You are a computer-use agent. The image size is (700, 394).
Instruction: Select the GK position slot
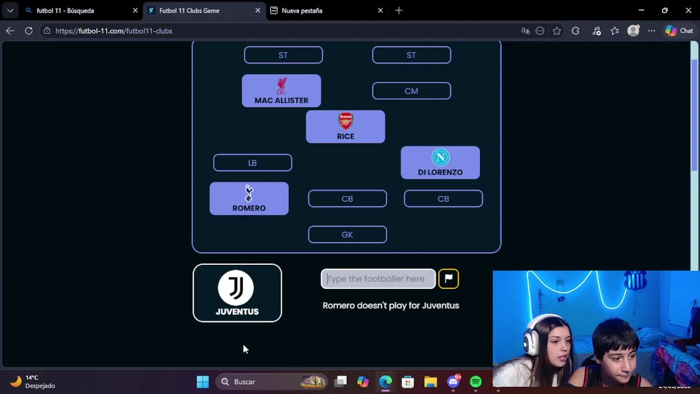click(x=347, y=234)
